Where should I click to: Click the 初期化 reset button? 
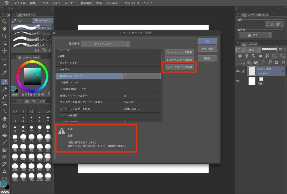coord(207,58)
